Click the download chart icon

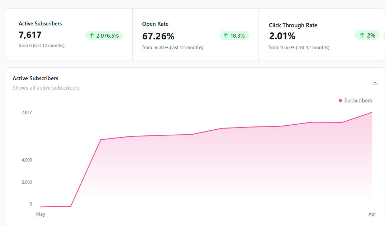pos(375,82)
